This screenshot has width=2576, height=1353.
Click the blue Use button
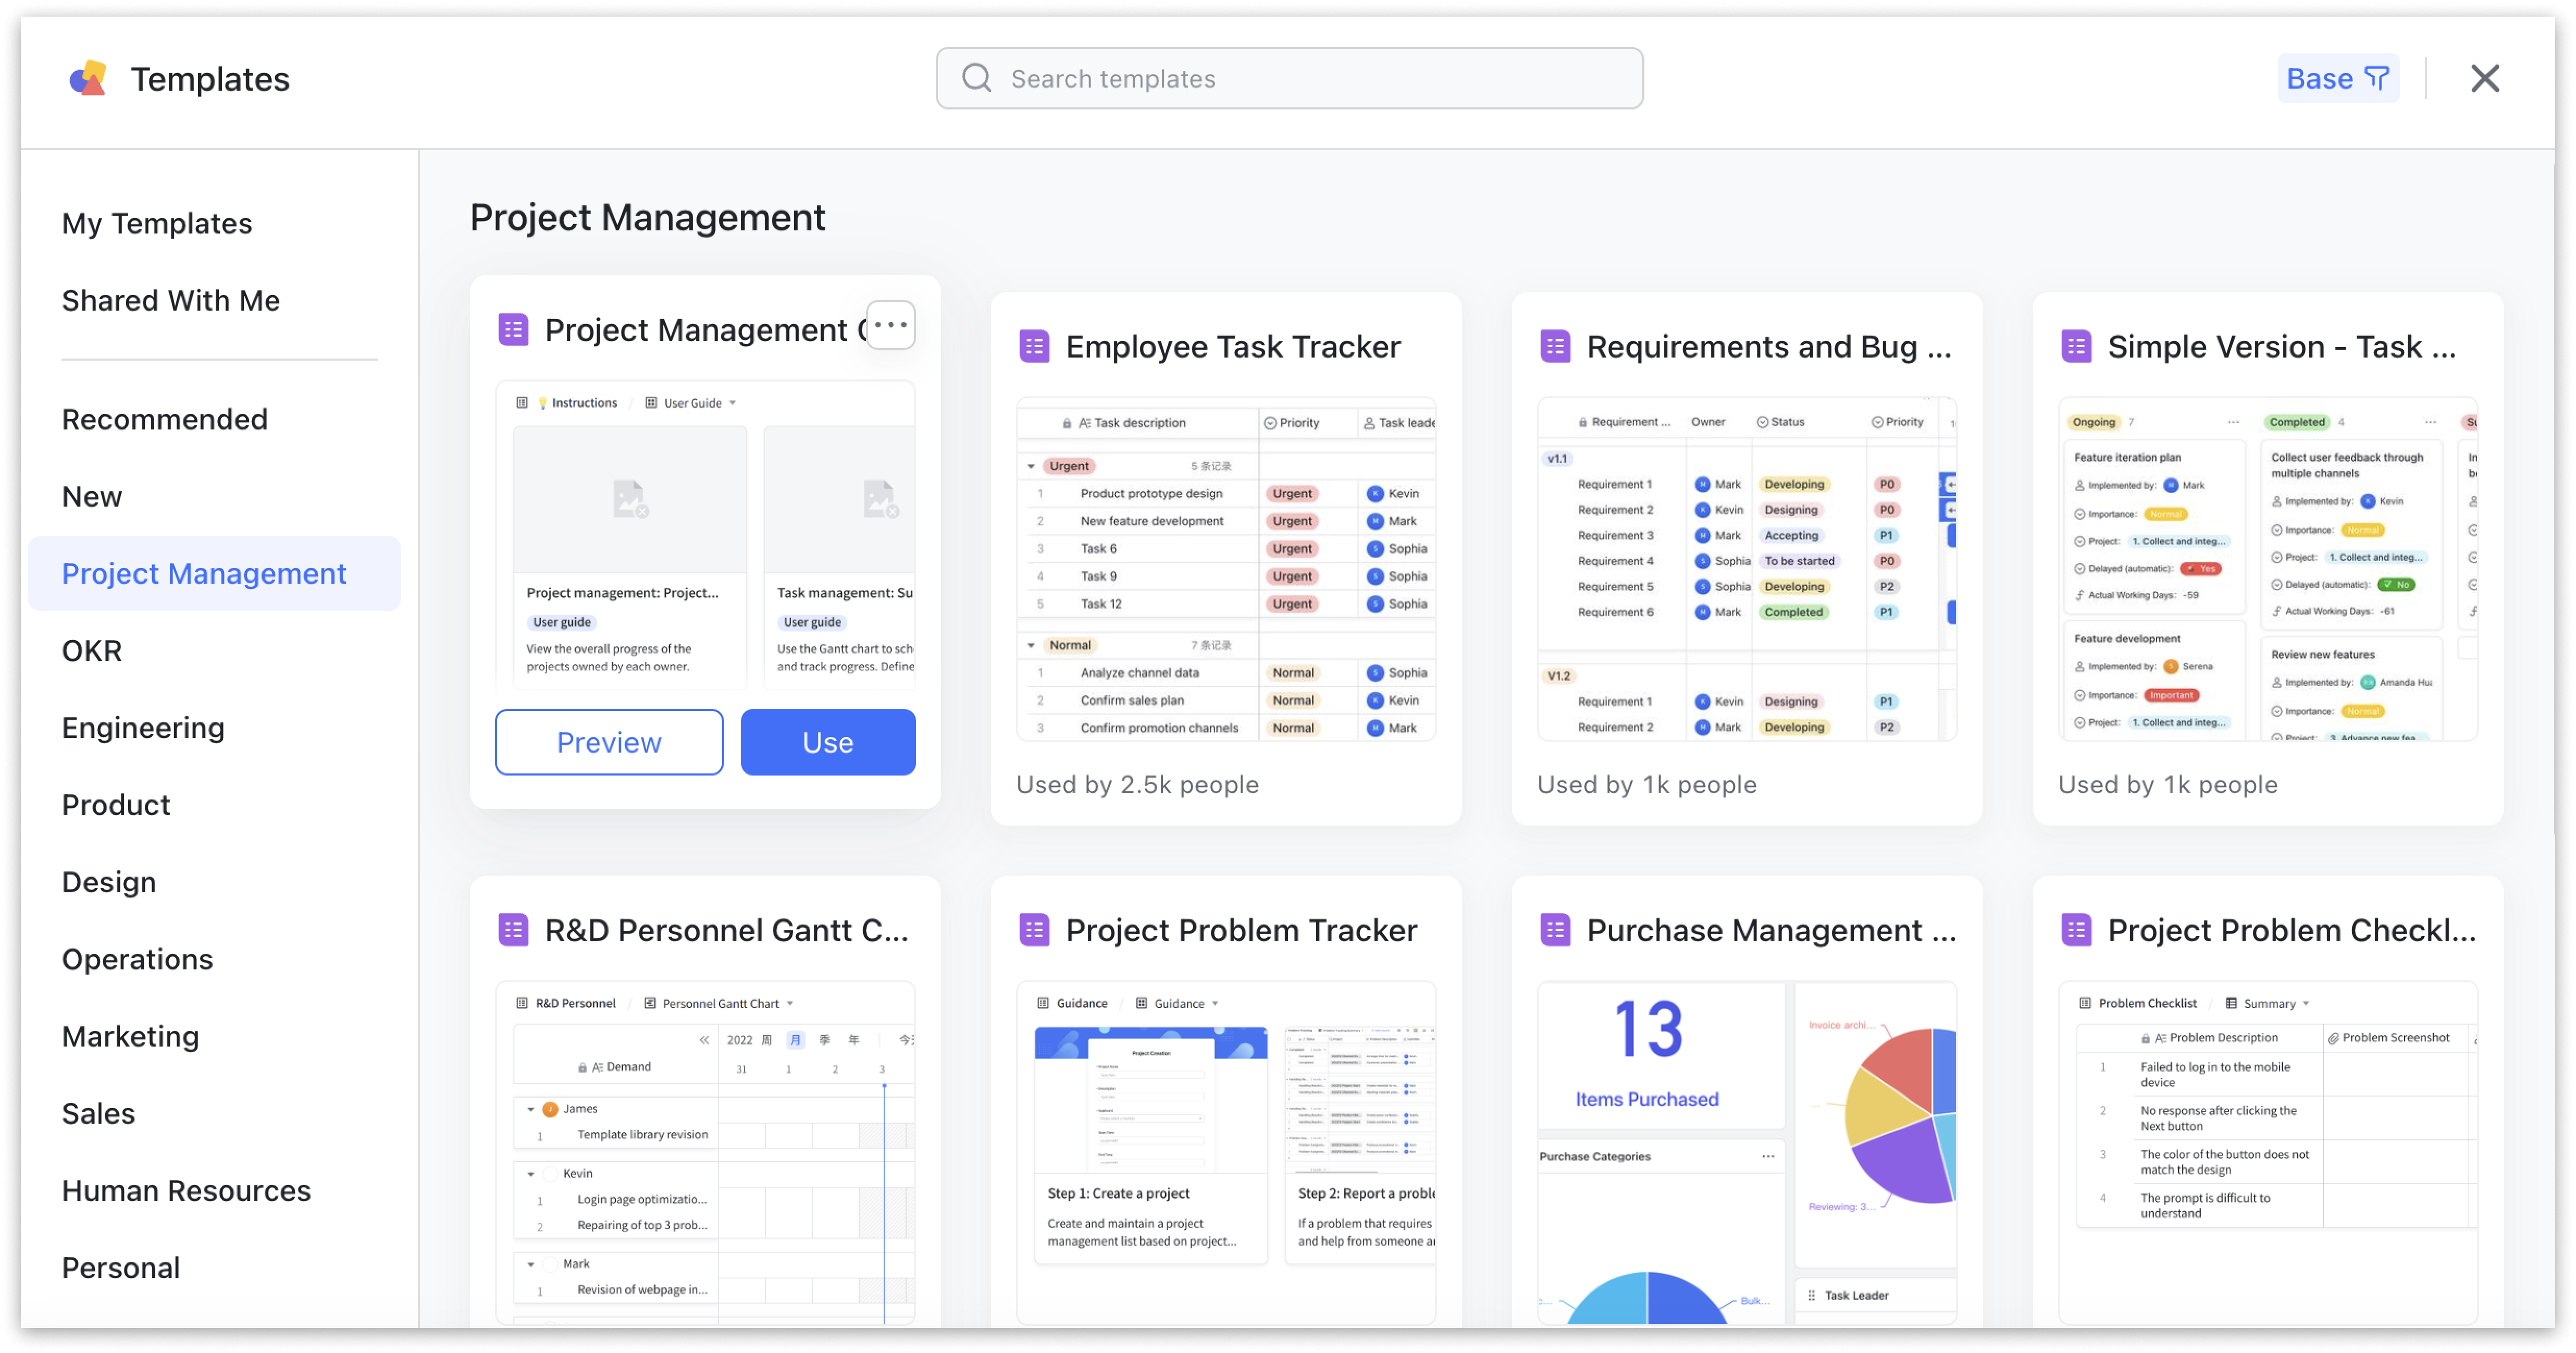(827, 742)
